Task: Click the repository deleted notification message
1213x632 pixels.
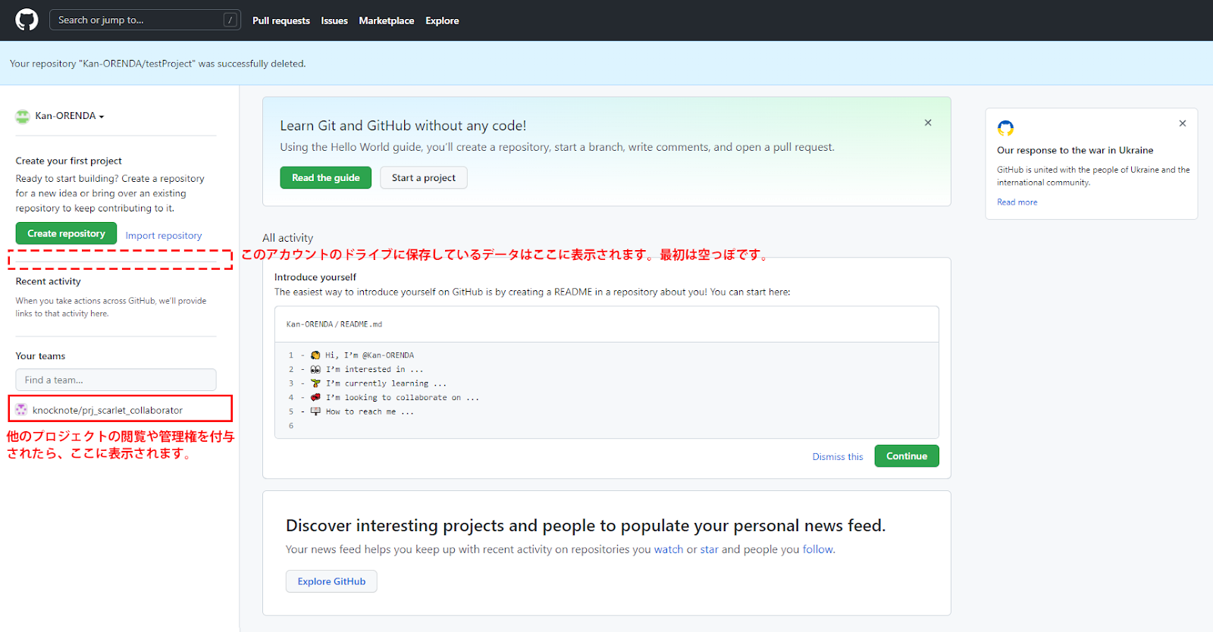Action: pyautogui.click(x=158, y=64)
